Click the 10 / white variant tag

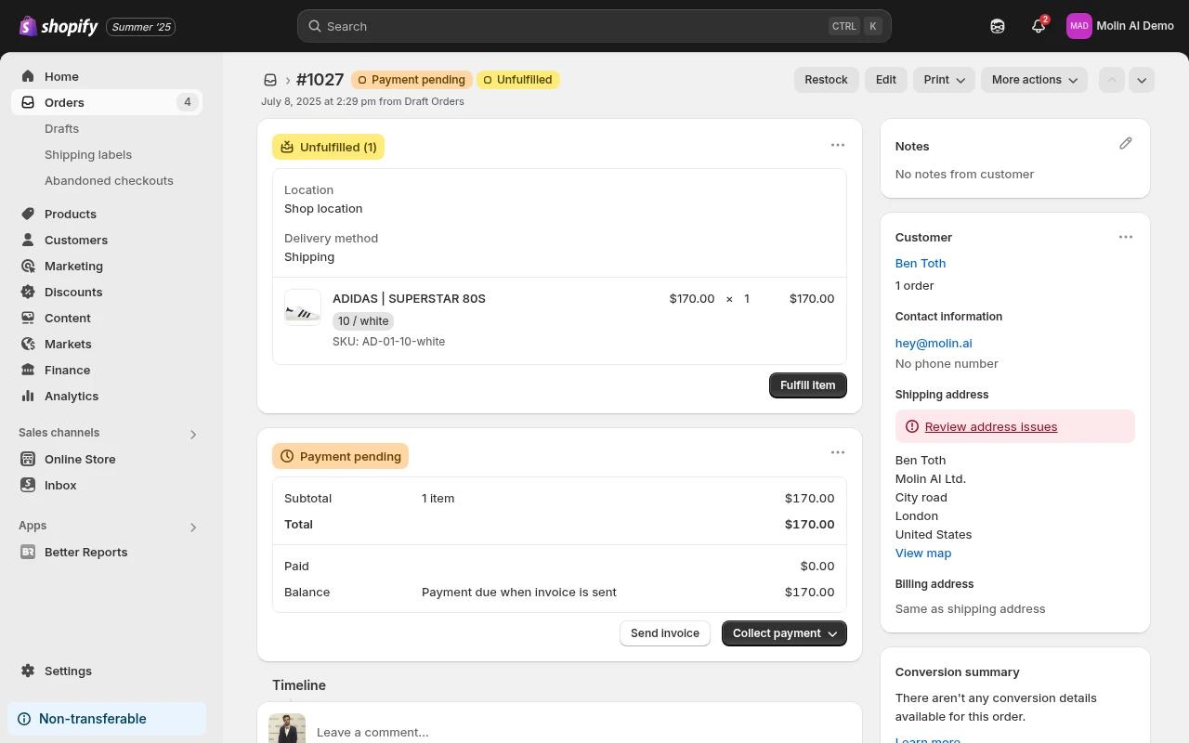363,321
